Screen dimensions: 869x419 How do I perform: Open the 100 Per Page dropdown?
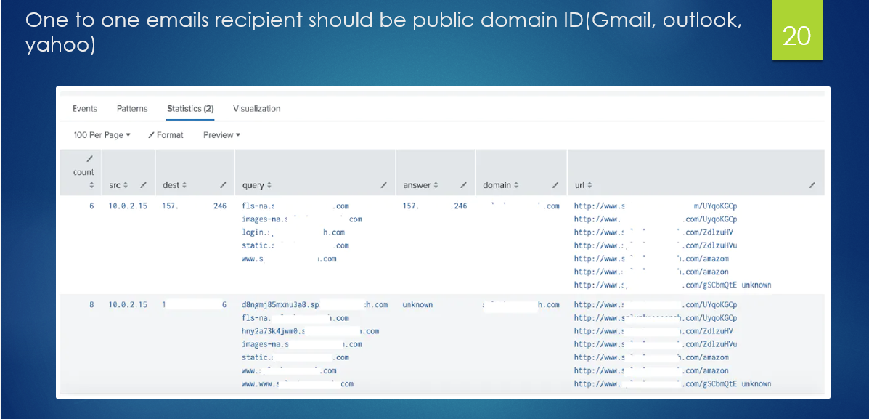click(100, 134)
